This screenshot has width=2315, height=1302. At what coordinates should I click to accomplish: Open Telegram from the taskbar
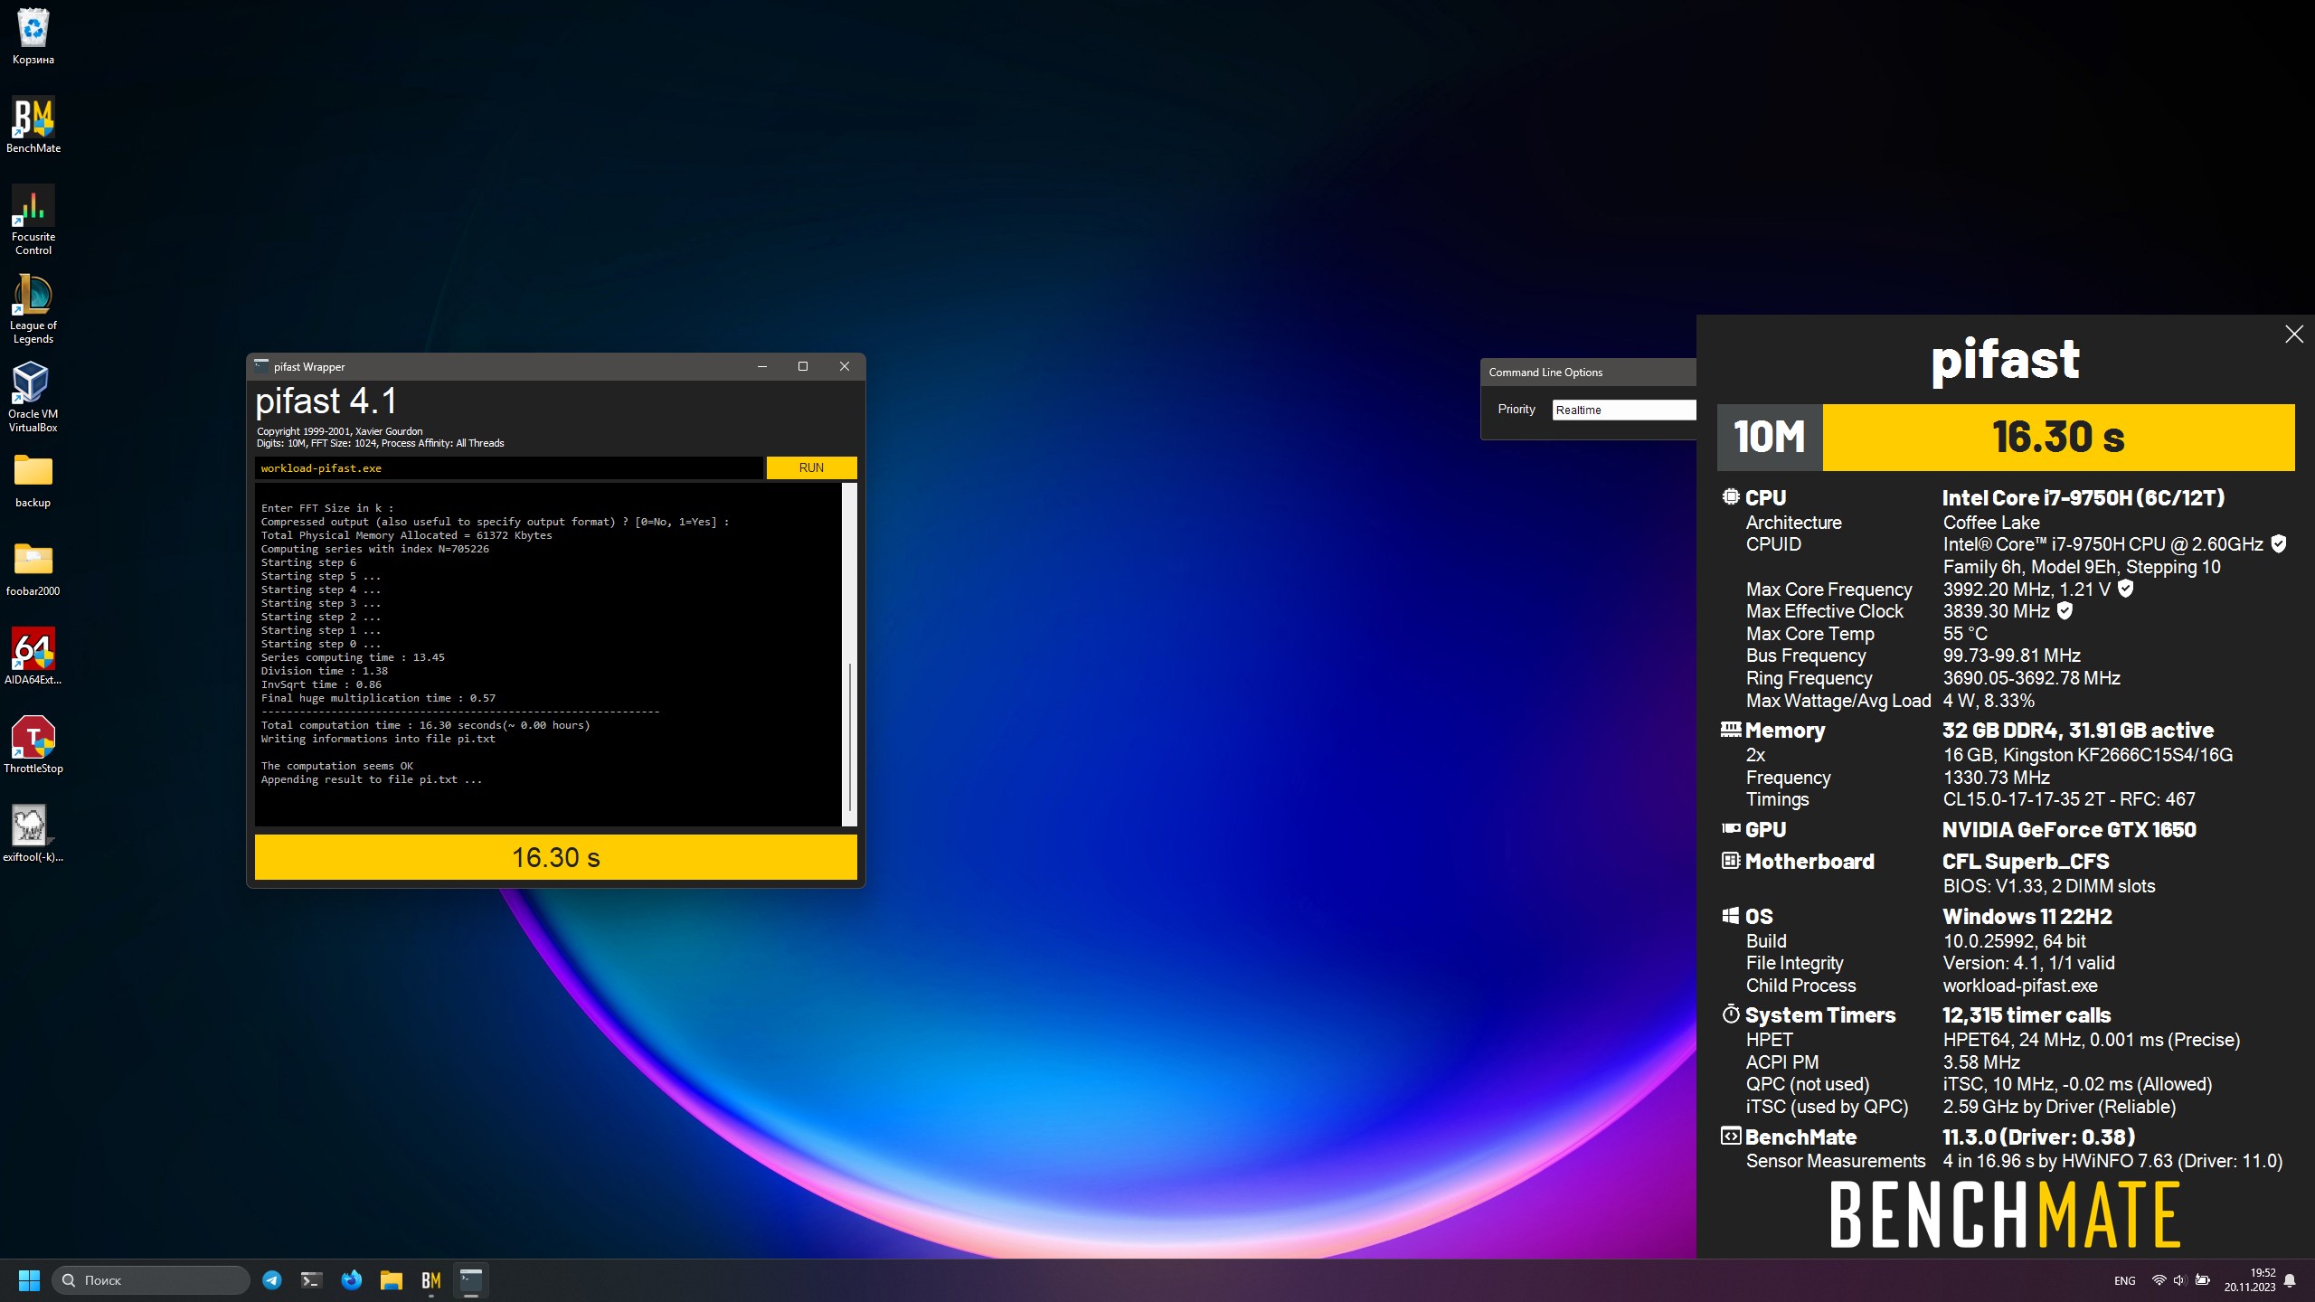pos(272,1280)
